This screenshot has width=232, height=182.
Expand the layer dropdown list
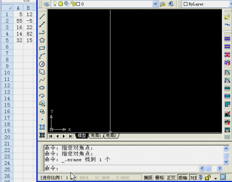click(155, 4)
